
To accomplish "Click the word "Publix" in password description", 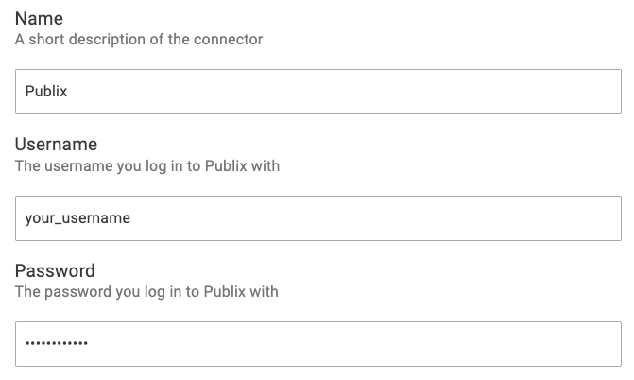I will [x=225, y=291].
